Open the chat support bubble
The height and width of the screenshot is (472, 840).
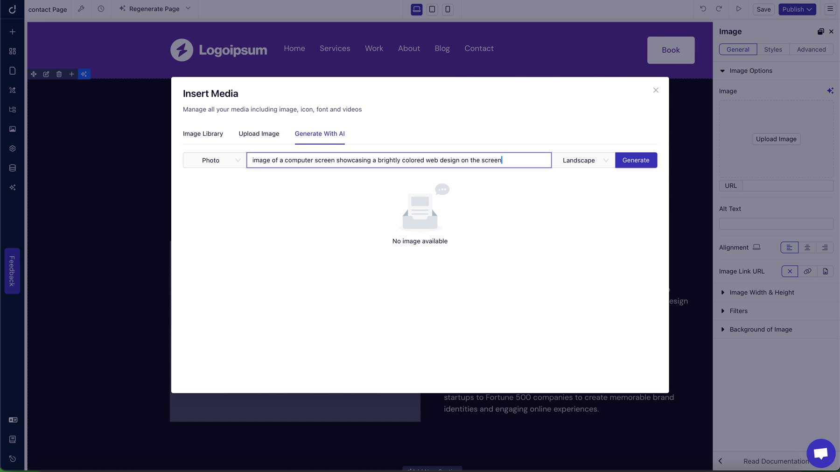pos(820,453)
